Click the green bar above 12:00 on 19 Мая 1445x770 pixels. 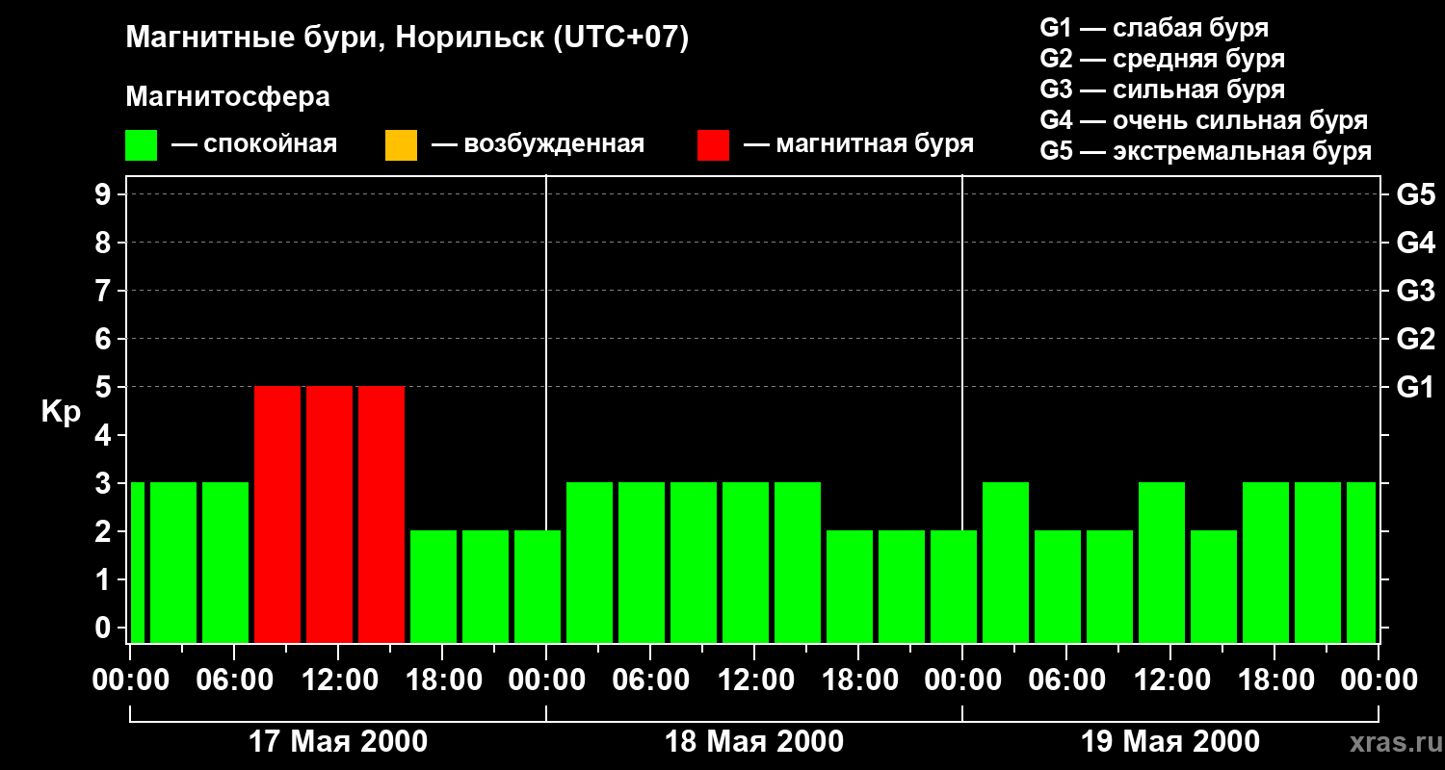point(1162,563)
